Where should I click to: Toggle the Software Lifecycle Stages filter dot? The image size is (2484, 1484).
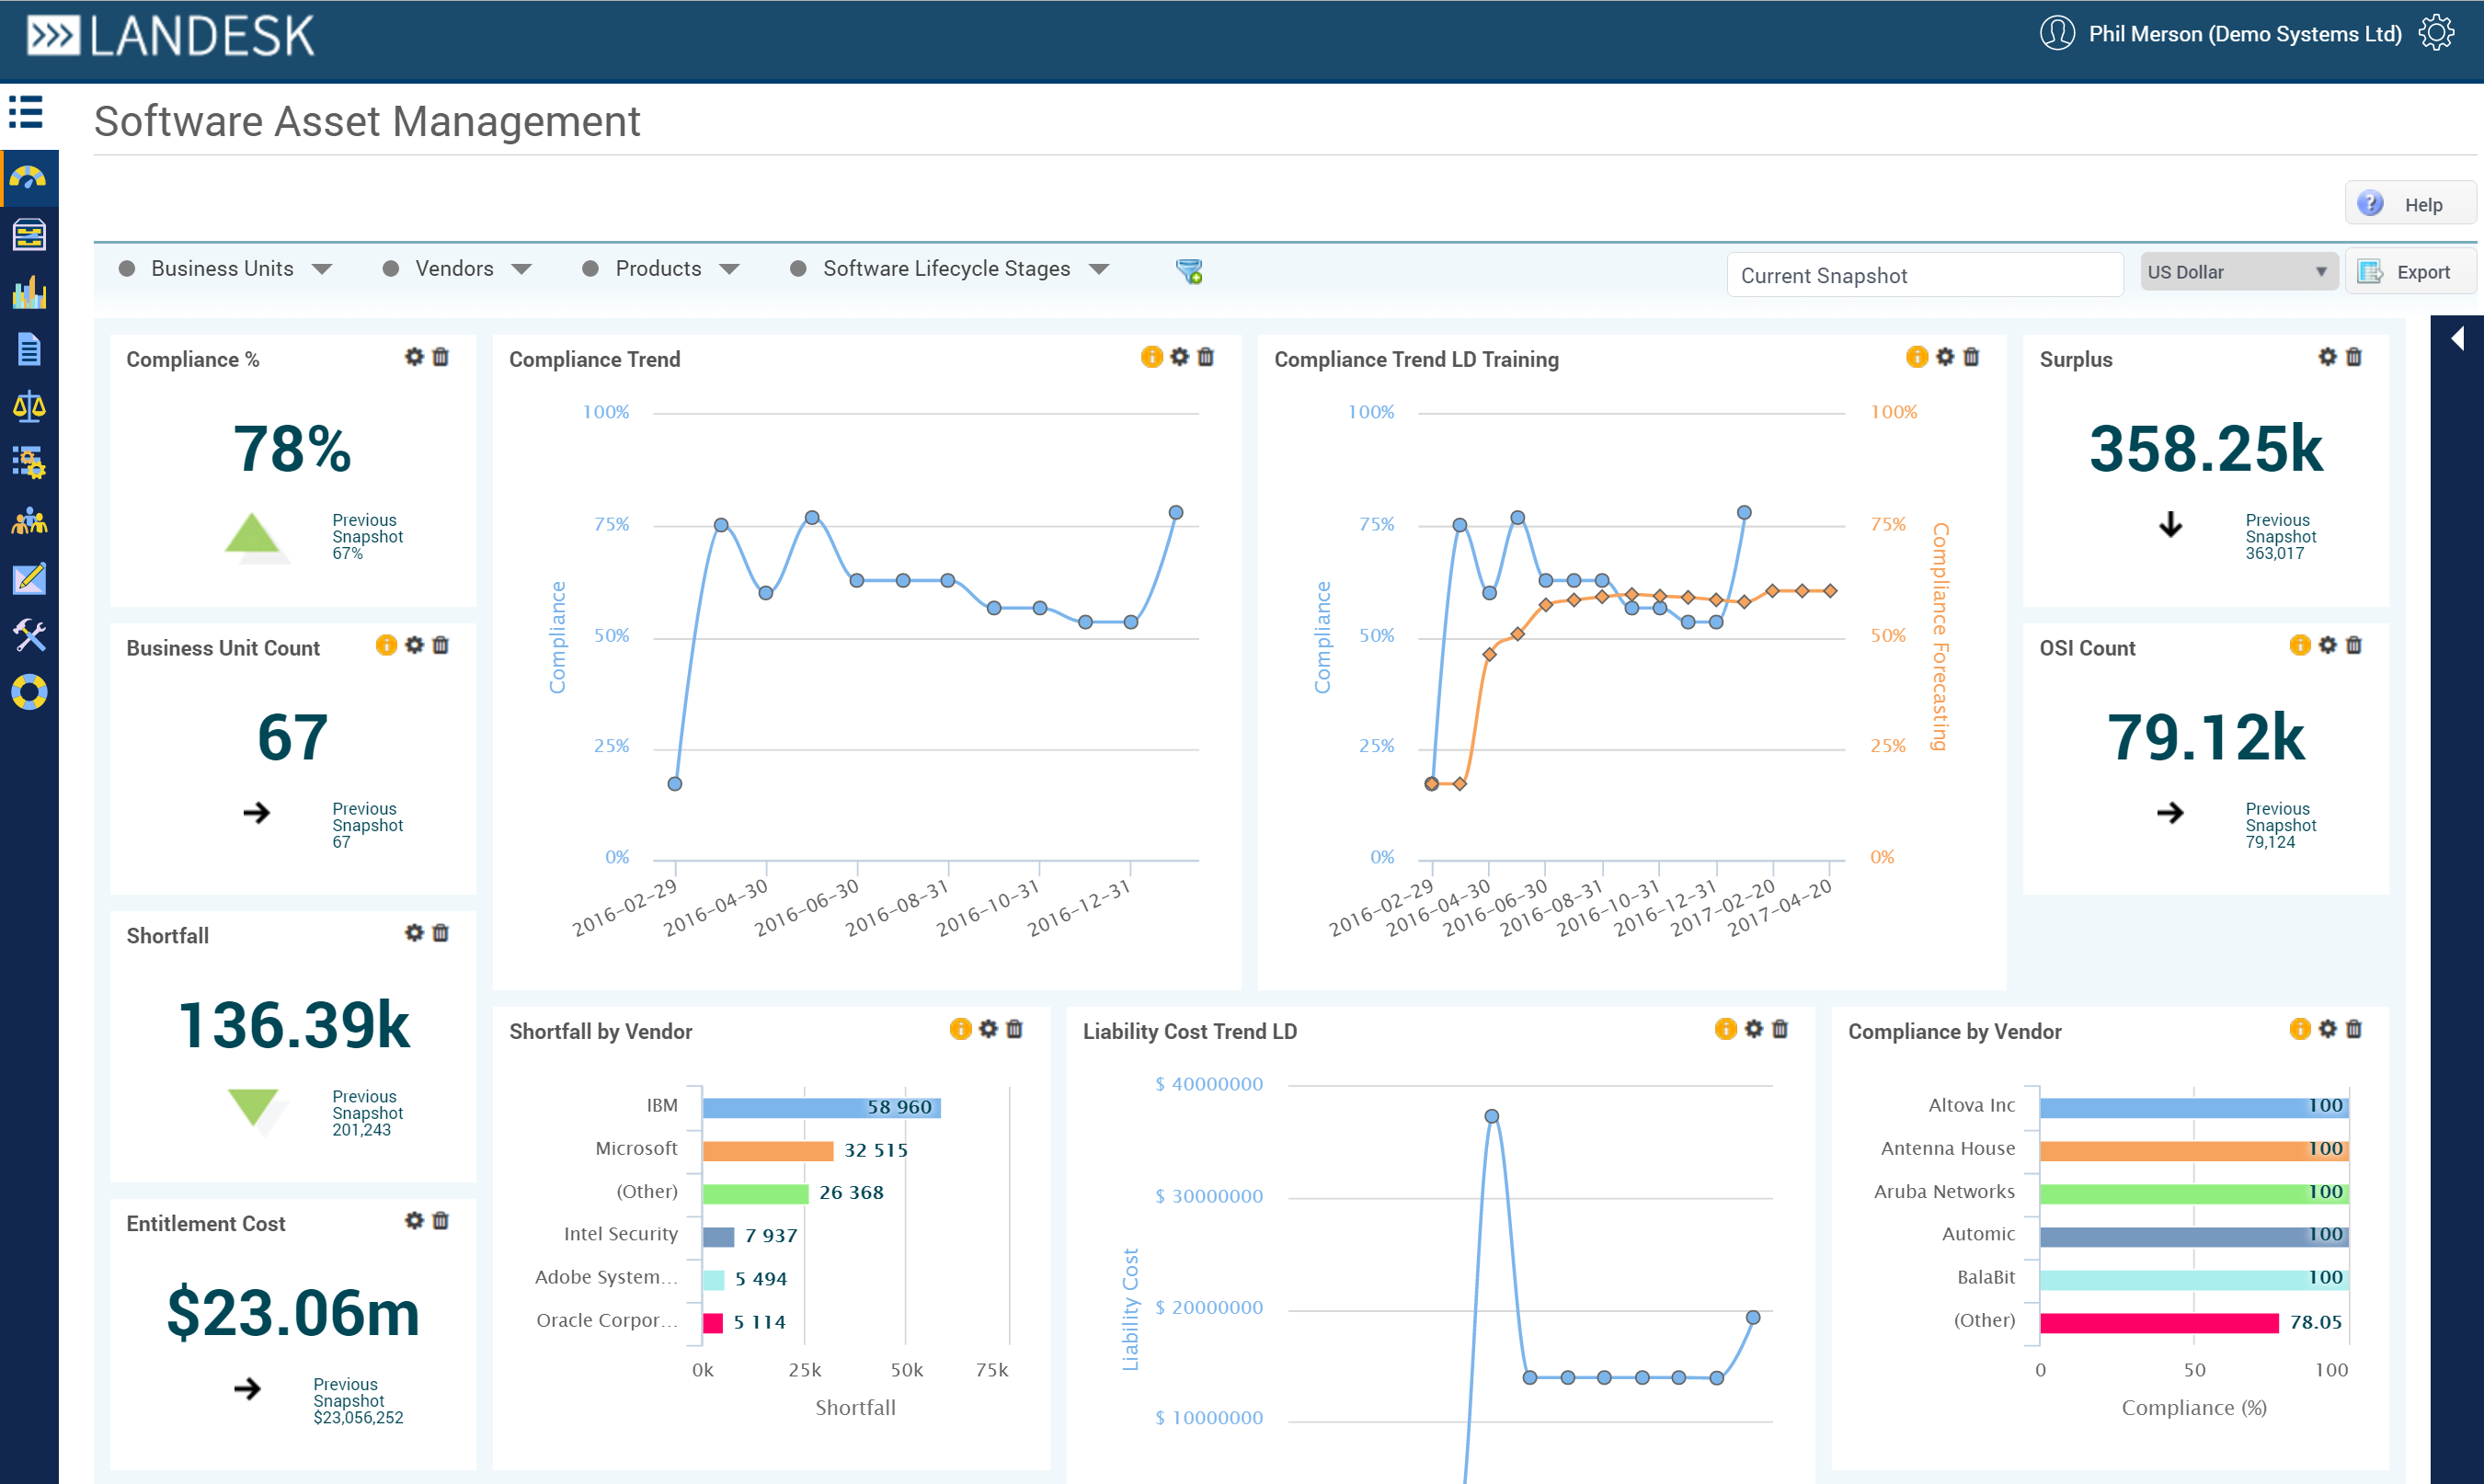[x=798, y=269]
